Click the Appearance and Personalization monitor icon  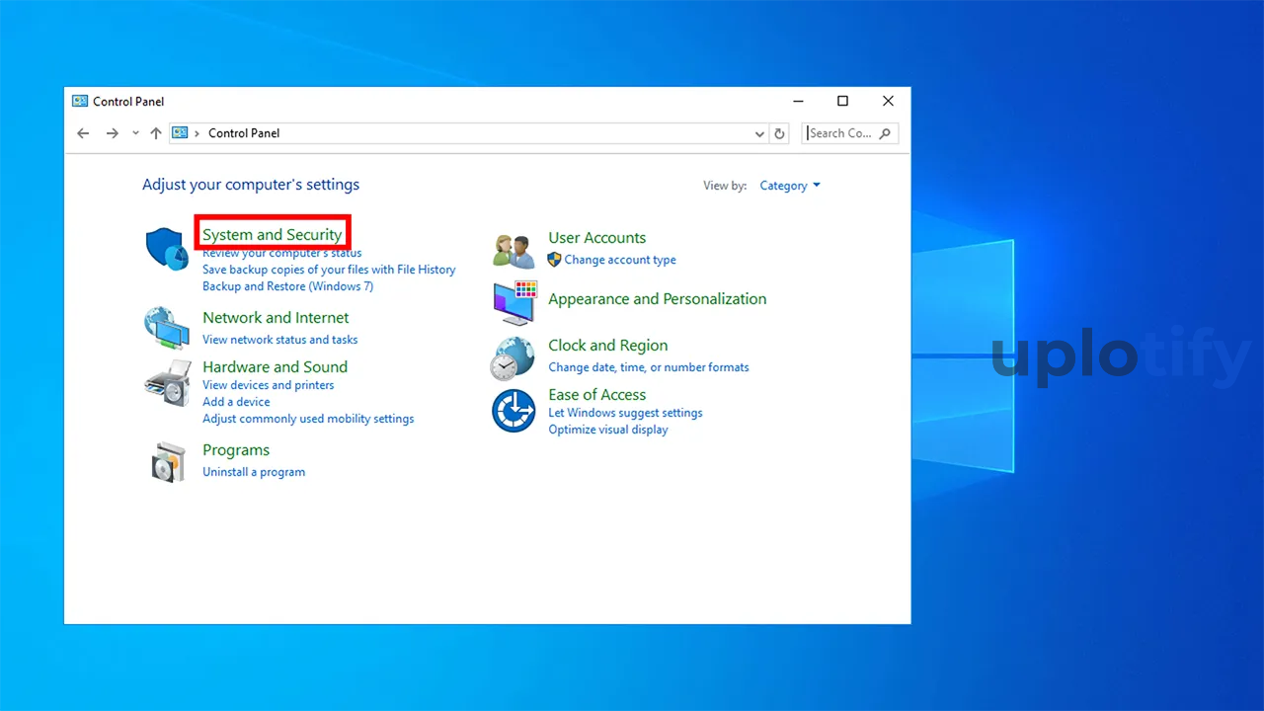[514, 302]
